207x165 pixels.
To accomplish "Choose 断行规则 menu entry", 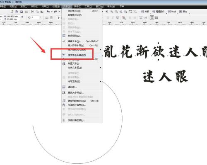I will click(x=82, y=36).
